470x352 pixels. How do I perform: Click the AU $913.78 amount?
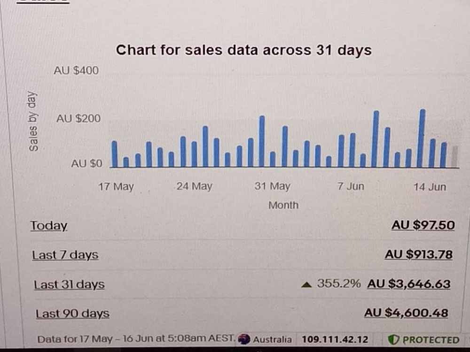click(x=419, y=254)
